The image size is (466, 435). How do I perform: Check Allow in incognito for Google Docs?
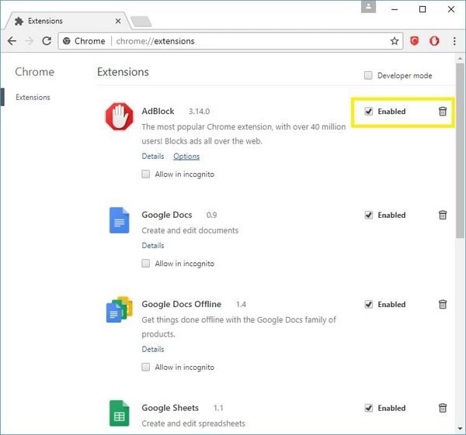(146, 264)
